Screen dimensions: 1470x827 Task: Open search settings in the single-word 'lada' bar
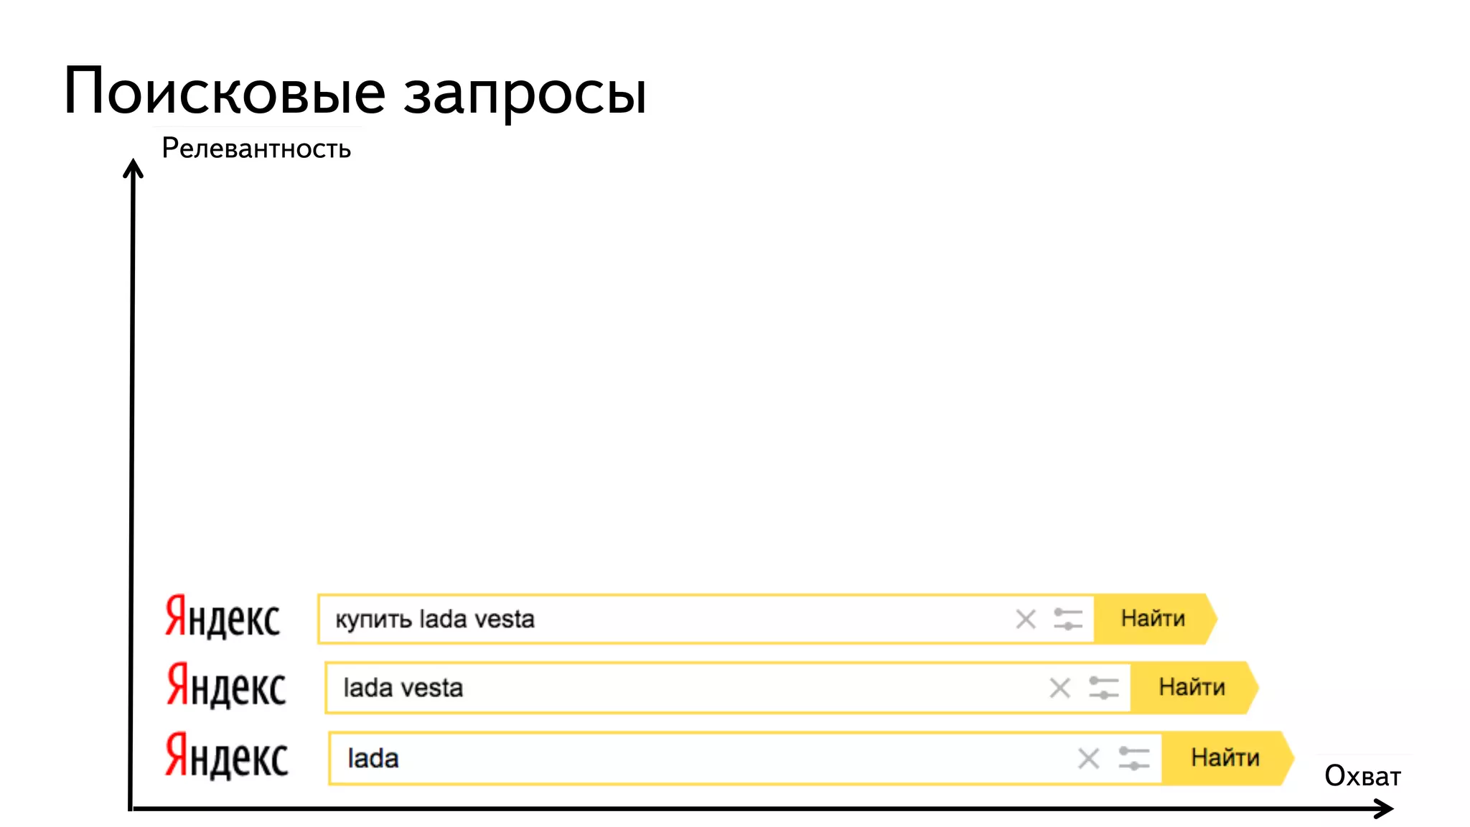(1134, 758)
